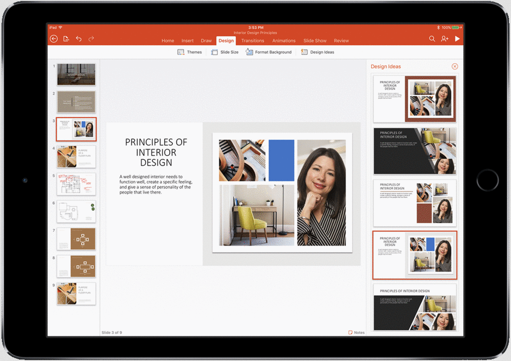Select slide 7 thumbnail
511x361 pixels.
click(76, 239)
